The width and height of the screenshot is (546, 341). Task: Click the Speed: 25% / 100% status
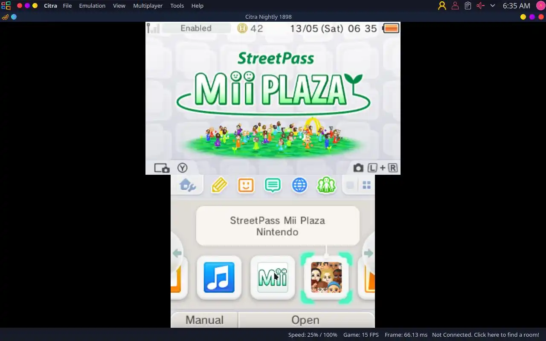click(313, 335)
